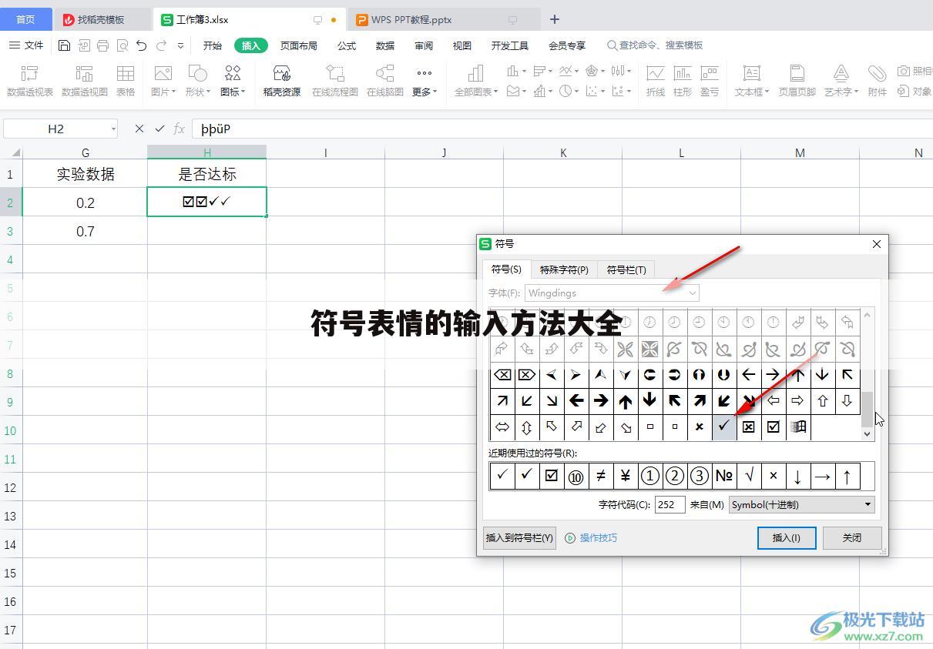The image size is (933, 649).
Task: Switch to the 特殊字符(P) dialog tab
Action: (x=564, y=269)
